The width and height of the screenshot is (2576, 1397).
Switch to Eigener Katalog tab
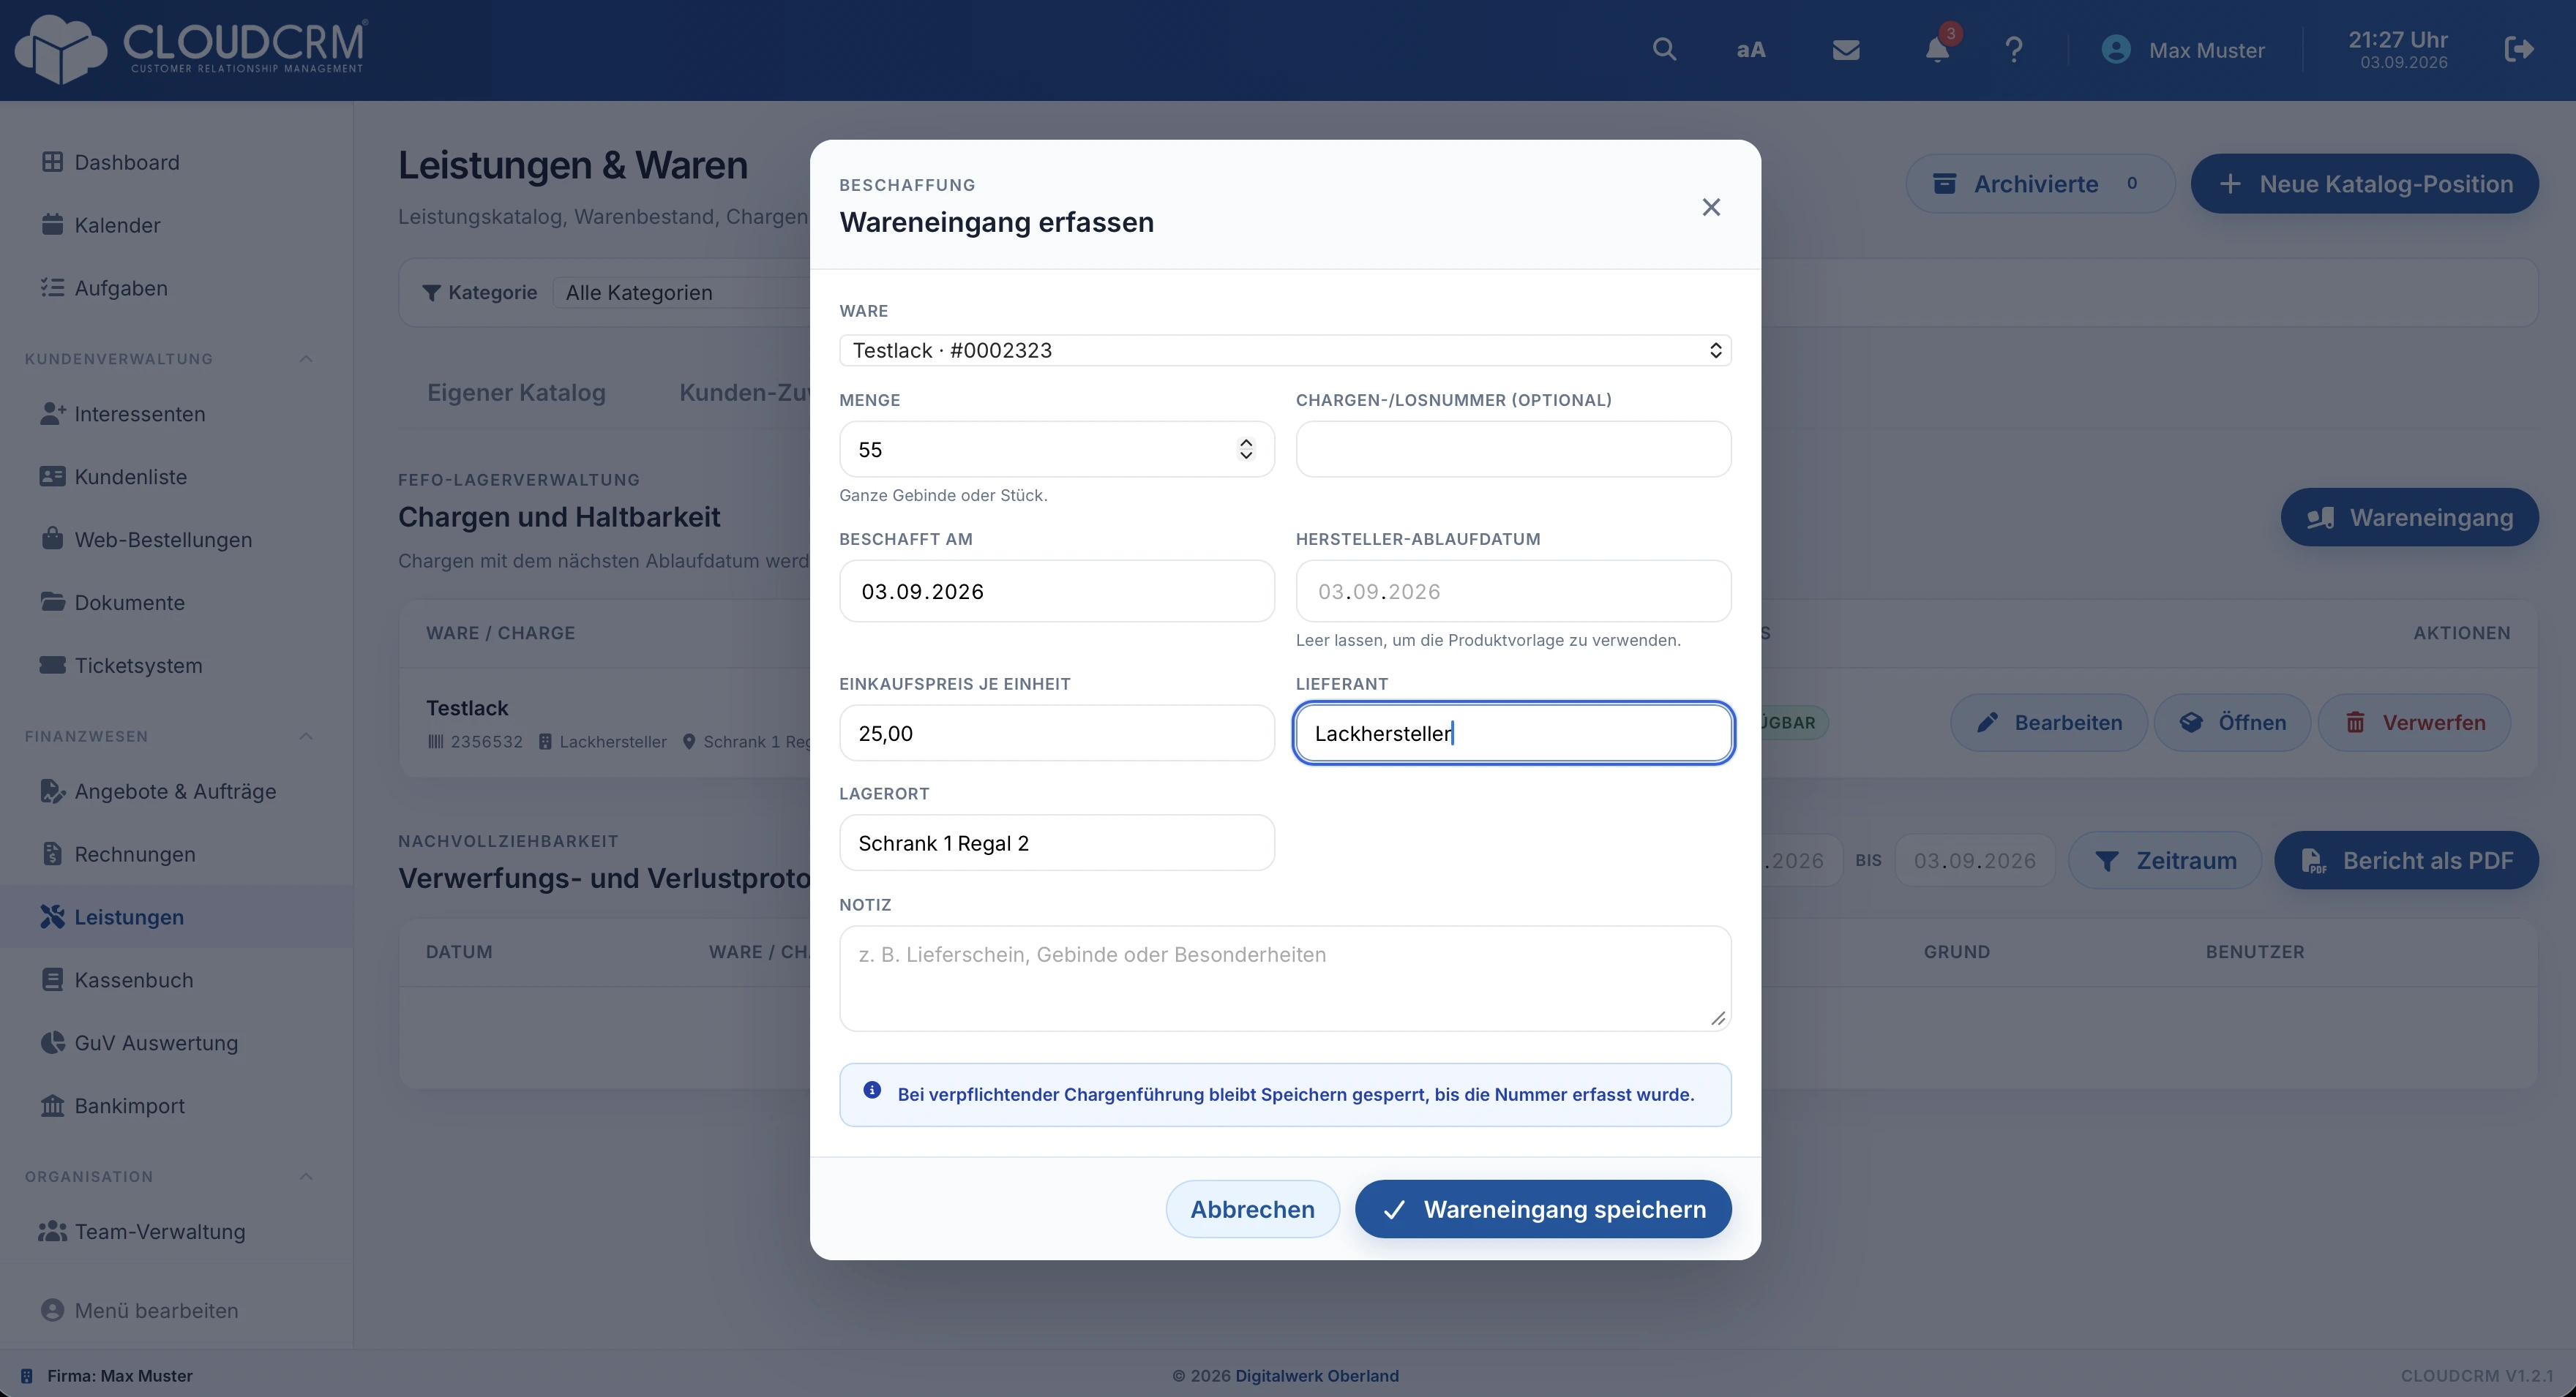click(x=516, y=393)
